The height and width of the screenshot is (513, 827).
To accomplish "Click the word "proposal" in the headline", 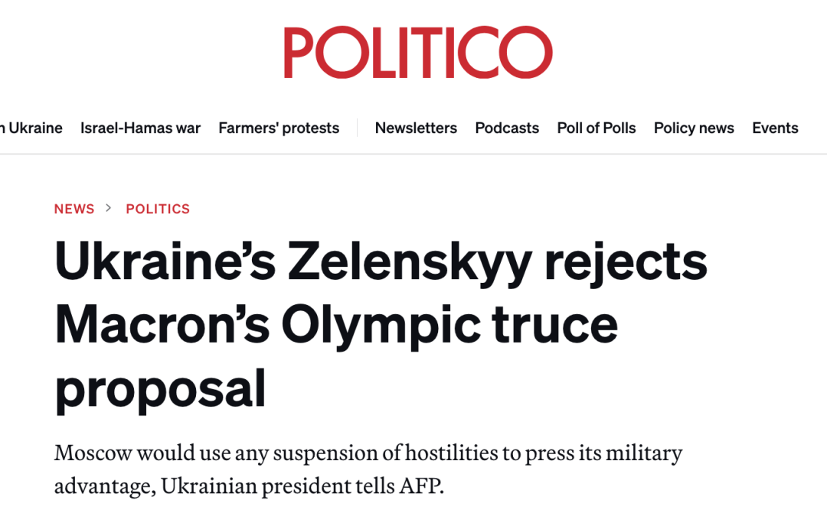I will click(160, 388).
